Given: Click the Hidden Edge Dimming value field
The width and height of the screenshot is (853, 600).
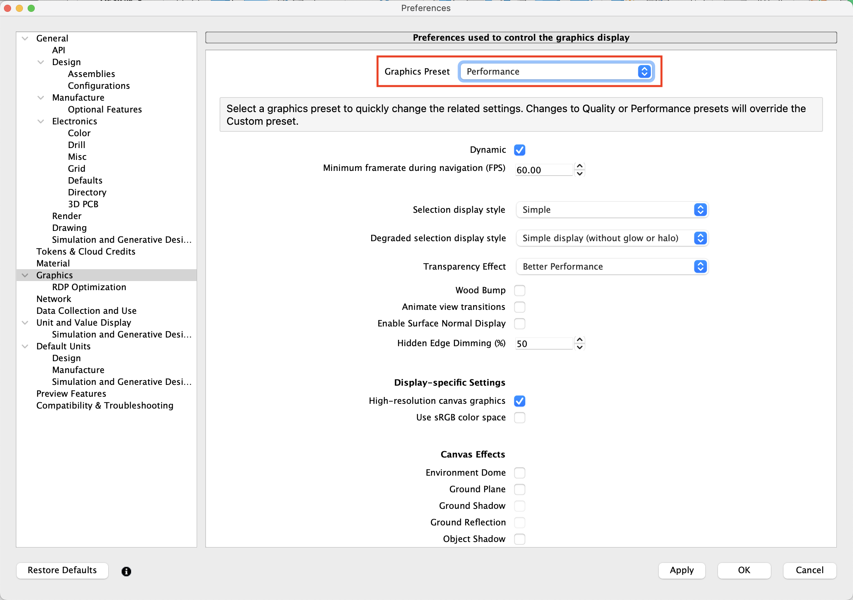Looking at the screenshot, I should pyautogui.click(x=543, y=344).
